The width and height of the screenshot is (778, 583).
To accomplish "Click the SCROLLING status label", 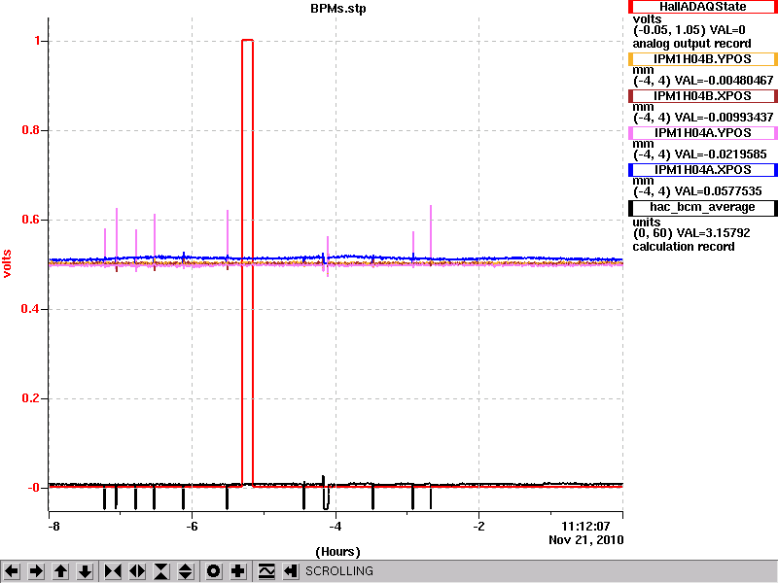I will [339, 571].
